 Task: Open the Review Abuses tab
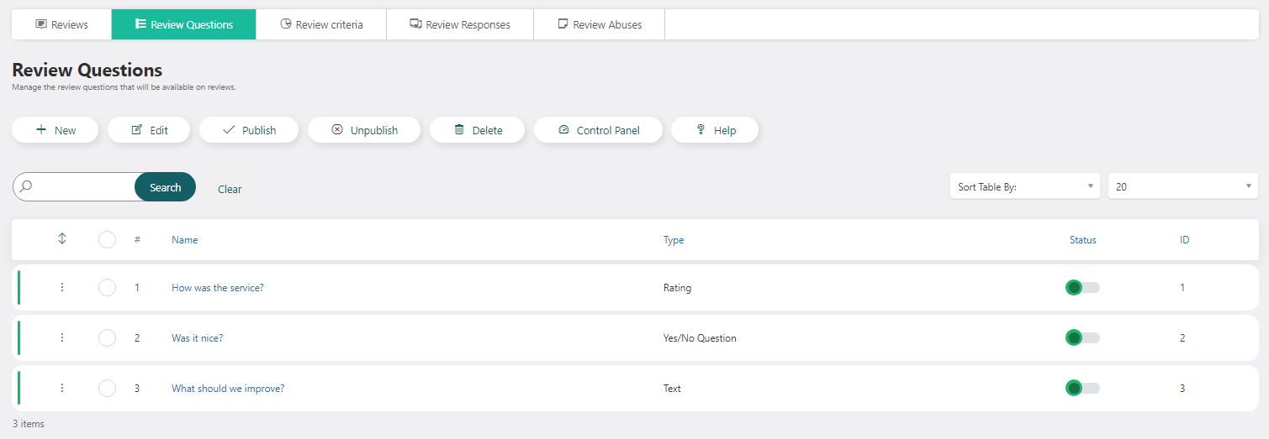[x=600, y=24]
